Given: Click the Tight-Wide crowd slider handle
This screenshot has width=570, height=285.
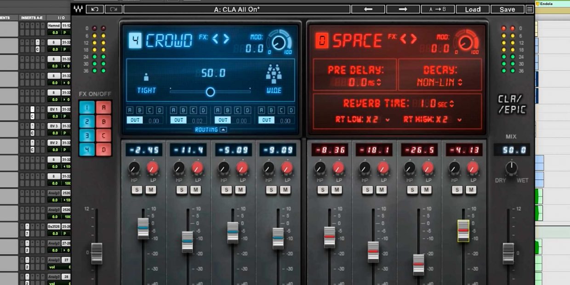Looking at the screenshot, I should tap(210, 92).
